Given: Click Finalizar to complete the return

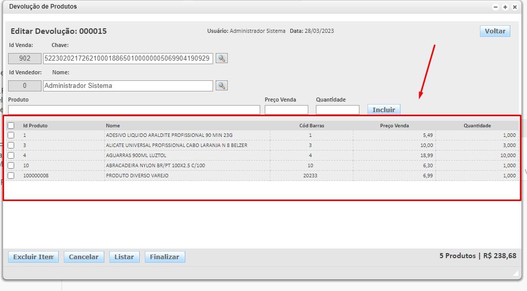Looking at the screenshot, I should (165, 257).
